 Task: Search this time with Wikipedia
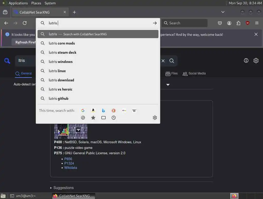[x=134, y=110]
